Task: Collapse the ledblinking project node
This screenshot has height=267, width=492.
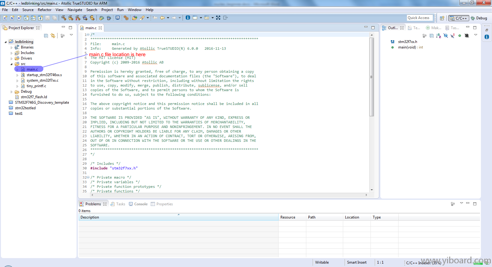Action: point(6,42)
